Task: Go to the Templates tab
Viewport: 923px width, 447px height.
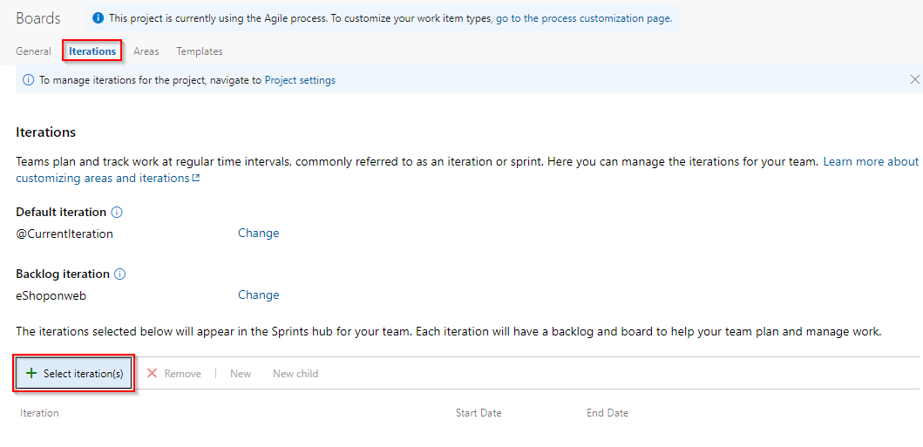Action: point(200,51)
